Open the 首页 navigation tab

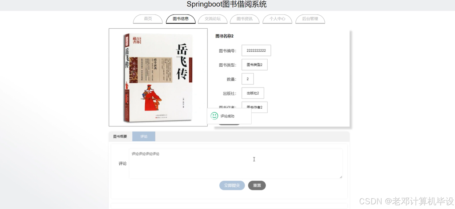pos(148,19)
